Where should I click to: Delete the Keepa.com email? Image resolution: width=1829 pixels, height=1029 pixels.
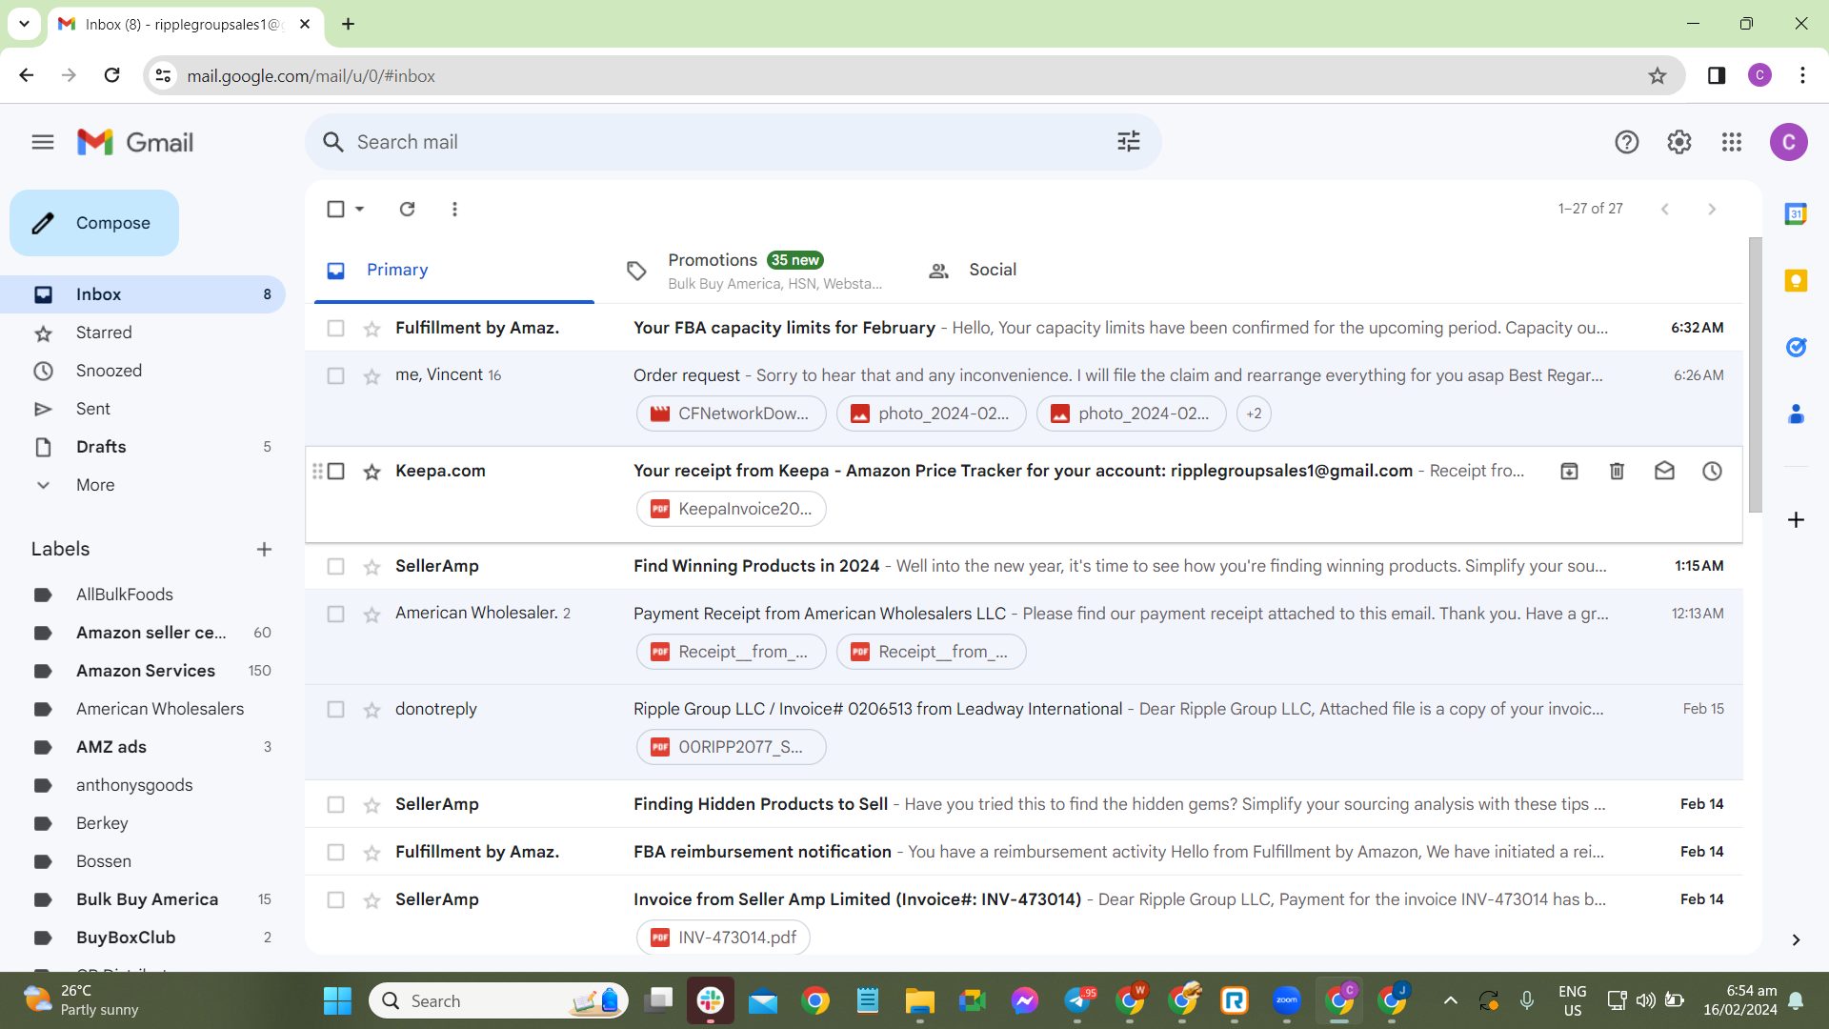(x=1617, y=471)
